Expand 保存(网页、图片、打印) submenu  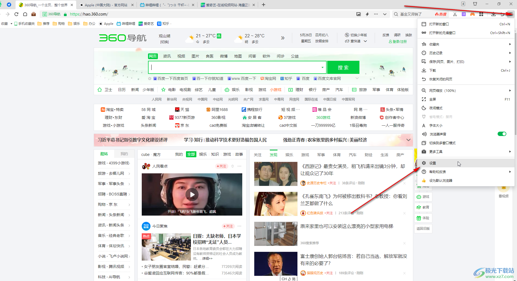(466, 62)
